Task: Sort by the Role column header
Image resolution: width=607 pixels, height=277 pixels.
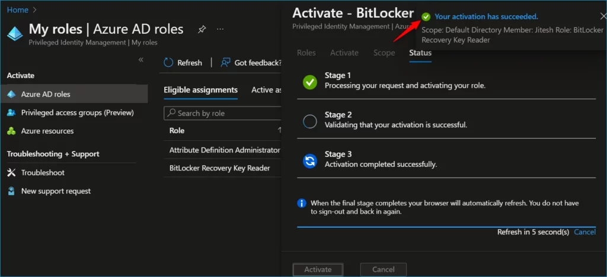Action: 177,131
